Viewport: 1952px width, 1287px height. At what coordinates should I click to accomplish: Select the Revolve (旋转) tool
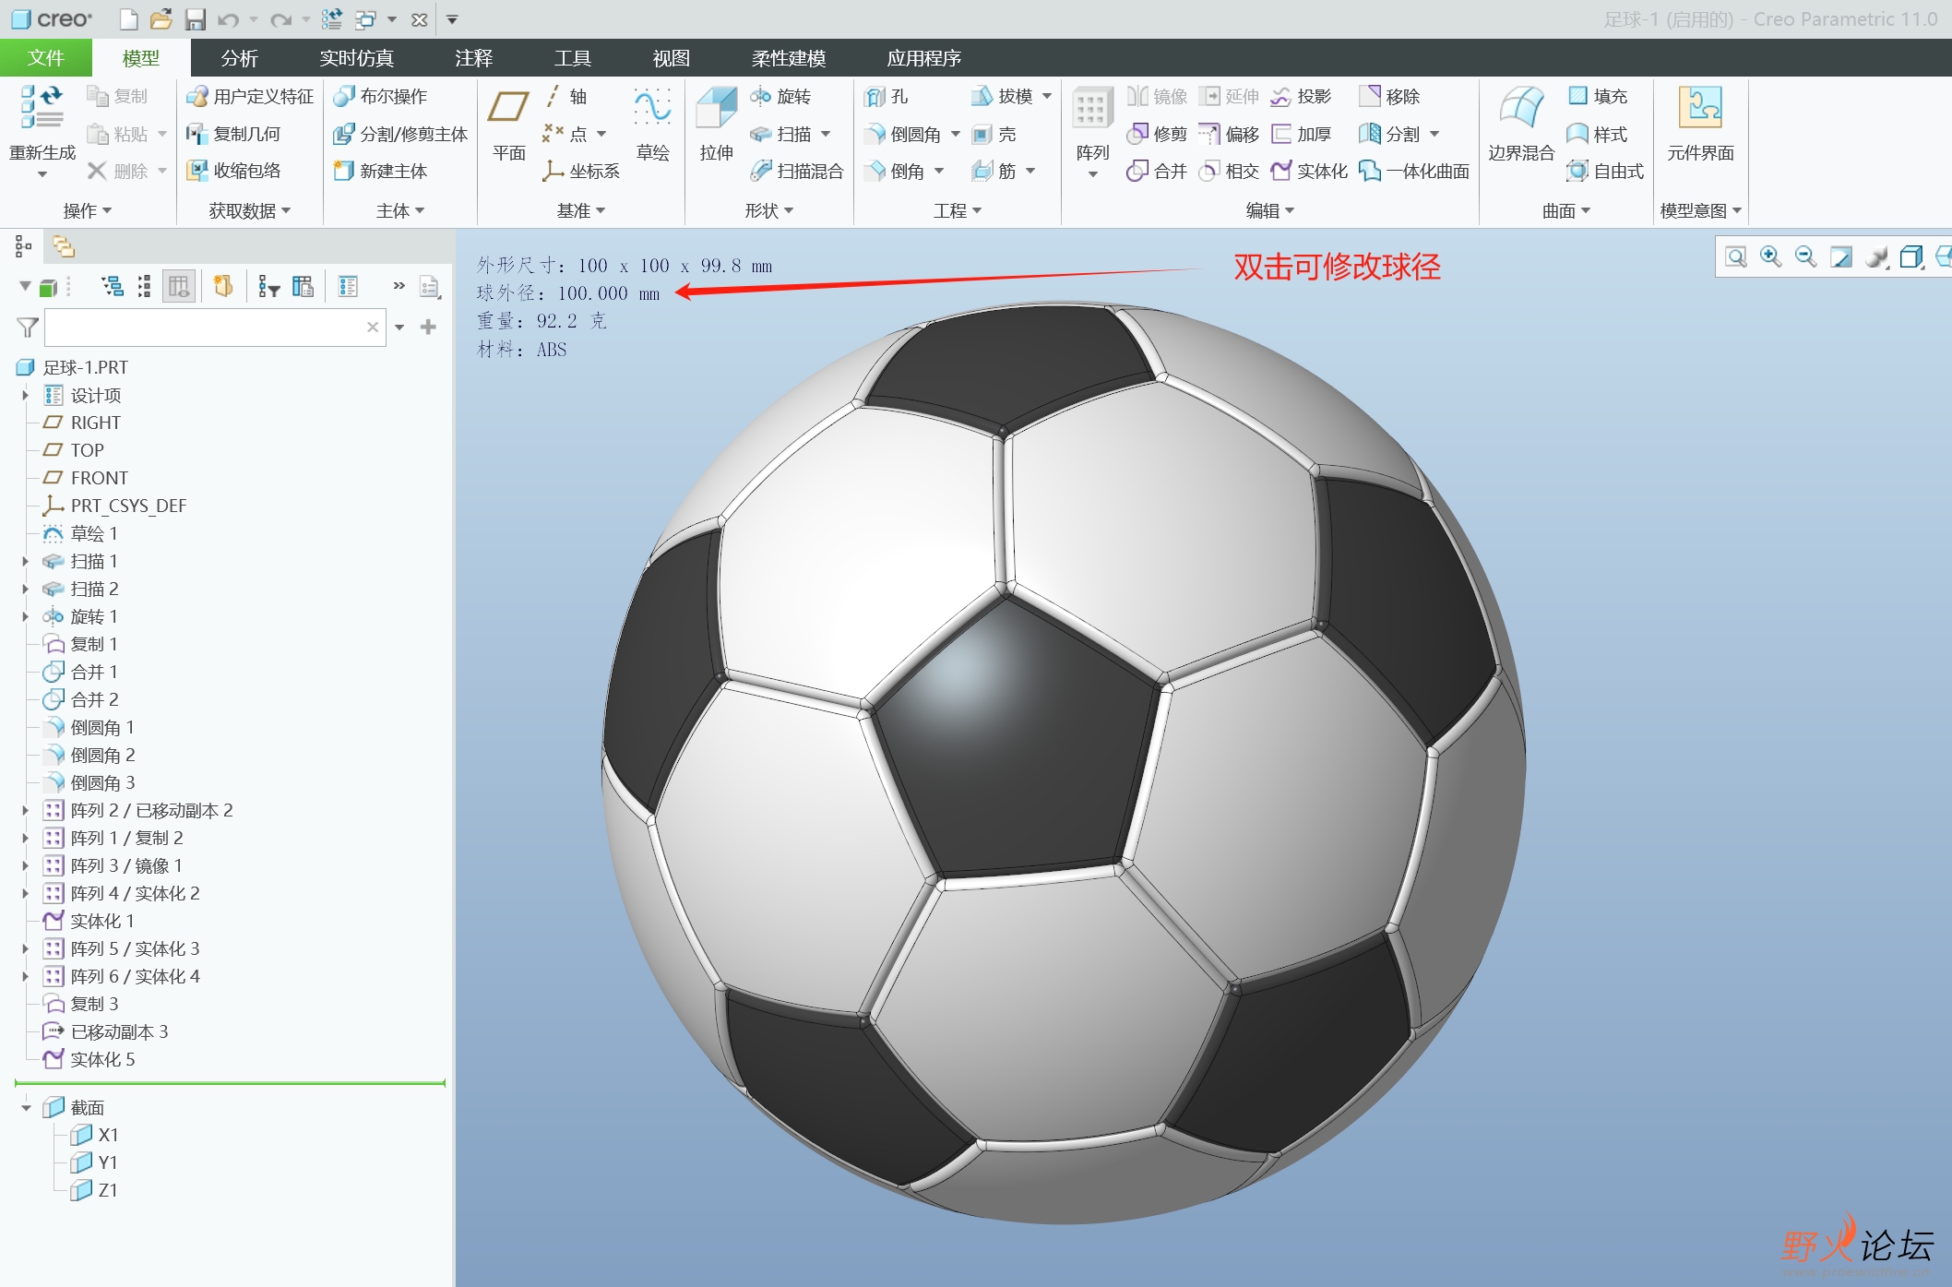780,96
